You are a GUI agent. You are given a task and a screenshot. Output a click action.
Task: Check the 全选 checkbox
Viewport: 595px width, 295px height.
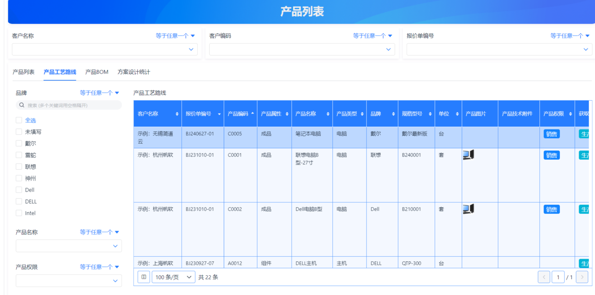[19, 120]
